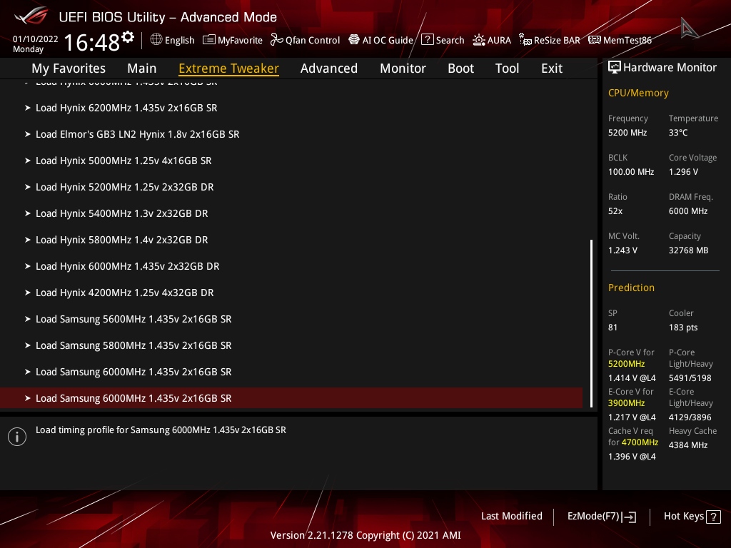Click the Prediction section heading
The height and width of the screenshot is (548, 731).
coord(631,288)
